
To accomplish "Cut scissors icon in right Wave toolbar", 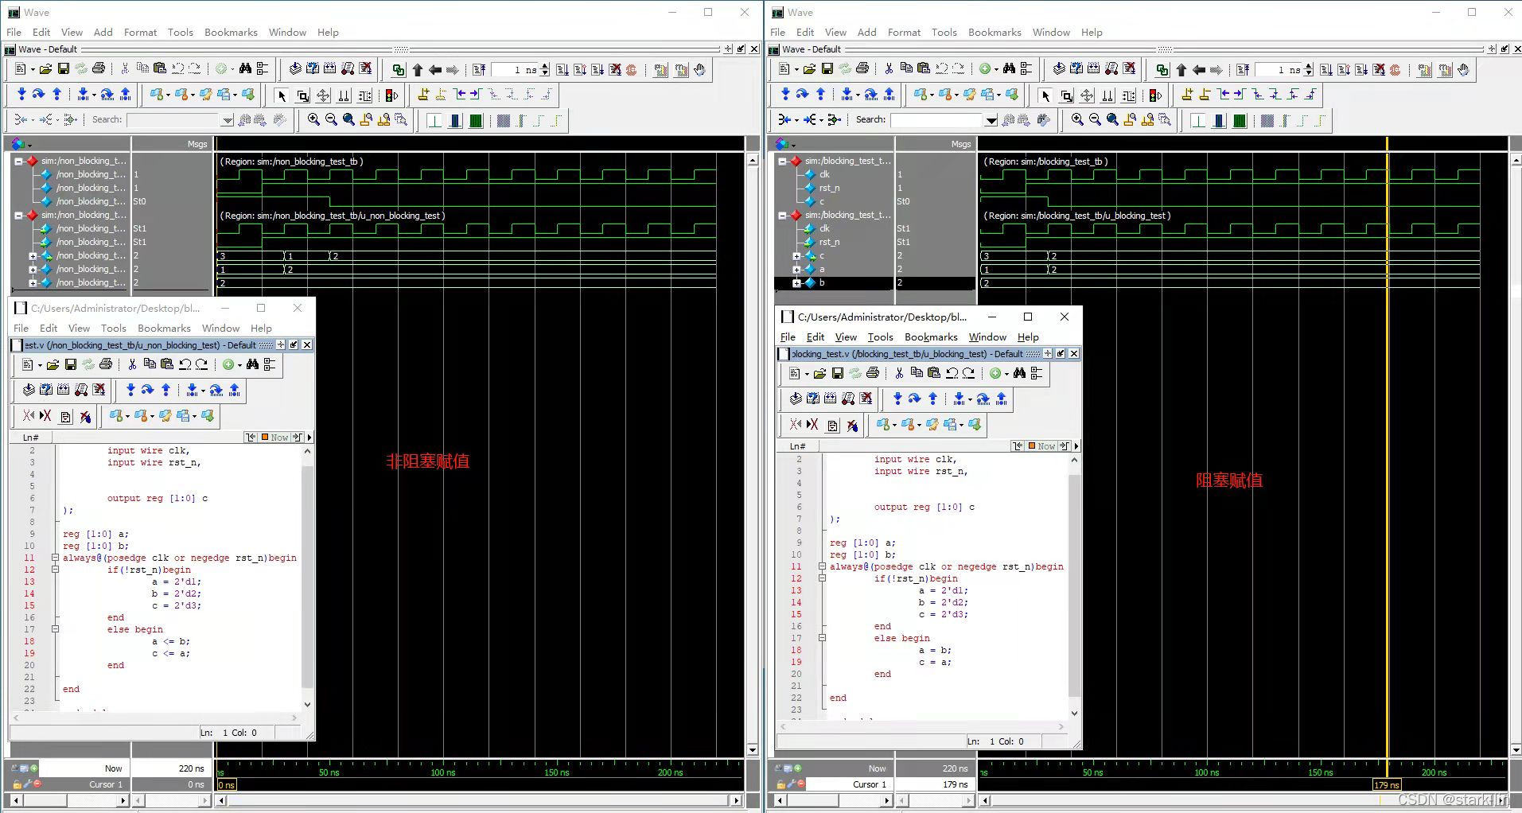I will click(889, 69).
